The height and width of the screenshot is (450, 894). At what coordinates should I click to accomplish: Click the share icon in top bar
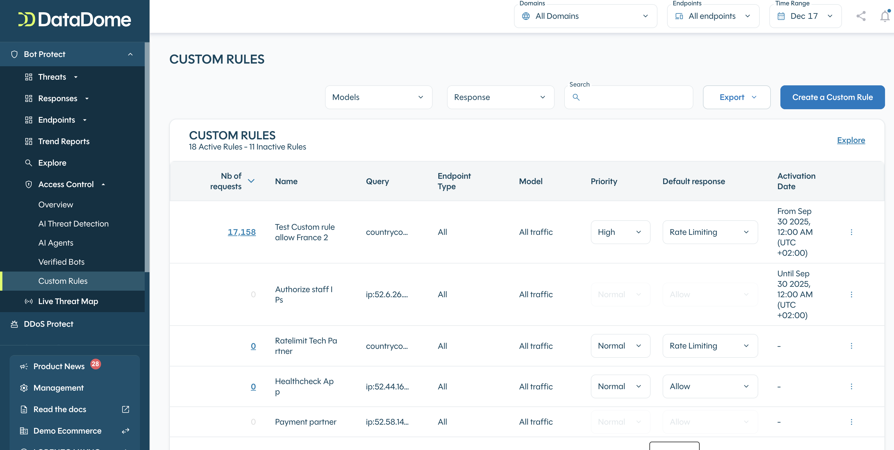click(861, 16)
